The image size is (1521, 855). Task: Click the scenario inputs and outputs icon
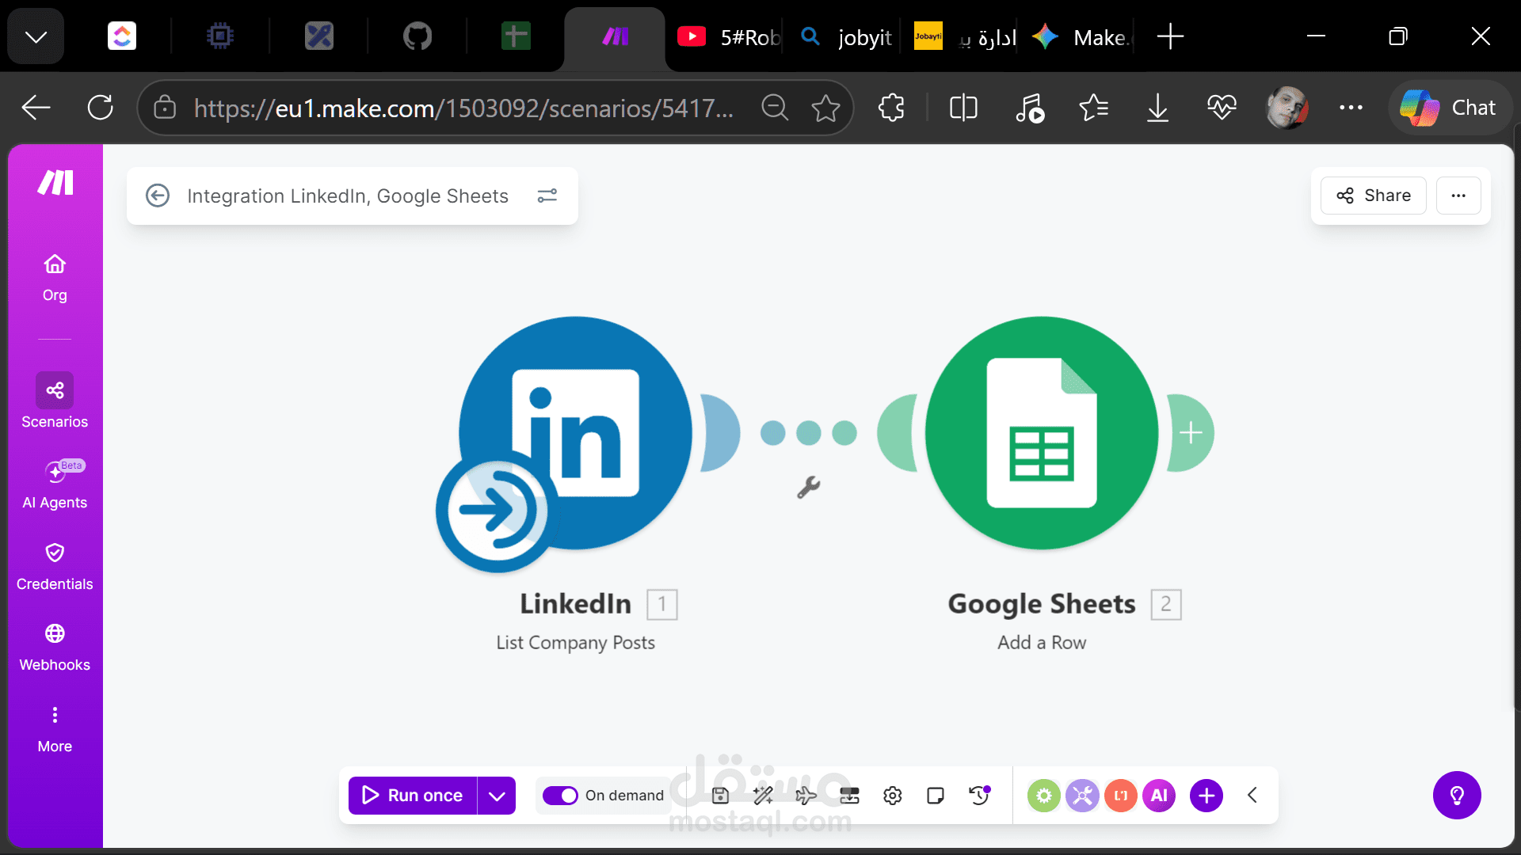pyautogui.click(x=849, y=795)
